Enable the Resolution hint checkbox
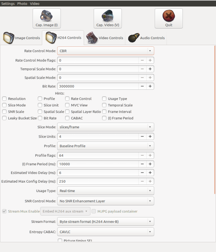Viewport: 216px width, 252px height. [4, 99]
